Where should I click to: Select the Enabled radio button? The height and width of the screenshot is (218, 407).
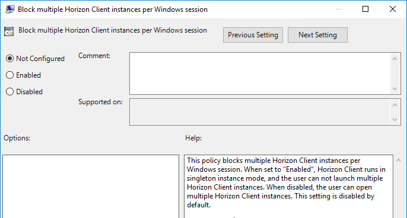click(9, 75)
